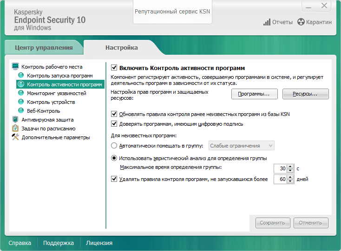
Task: Click the globe icon beside Контроль устройств
Action: (21, 102)
